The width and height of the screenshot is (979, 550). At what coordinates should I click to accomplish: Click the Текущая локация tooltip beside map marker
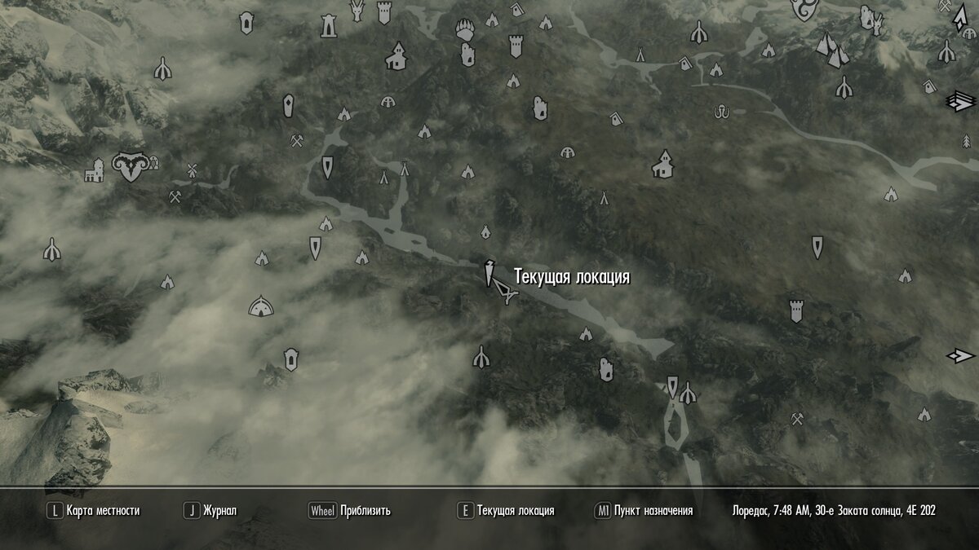(x=572, y=277)
